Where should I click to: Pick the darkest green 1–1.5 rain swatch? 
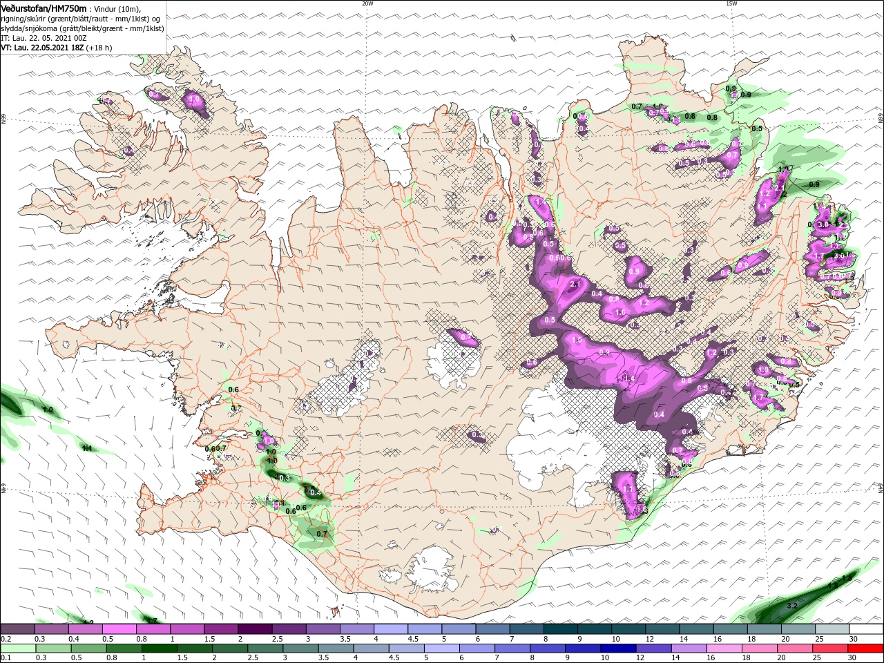pos(159,648)
